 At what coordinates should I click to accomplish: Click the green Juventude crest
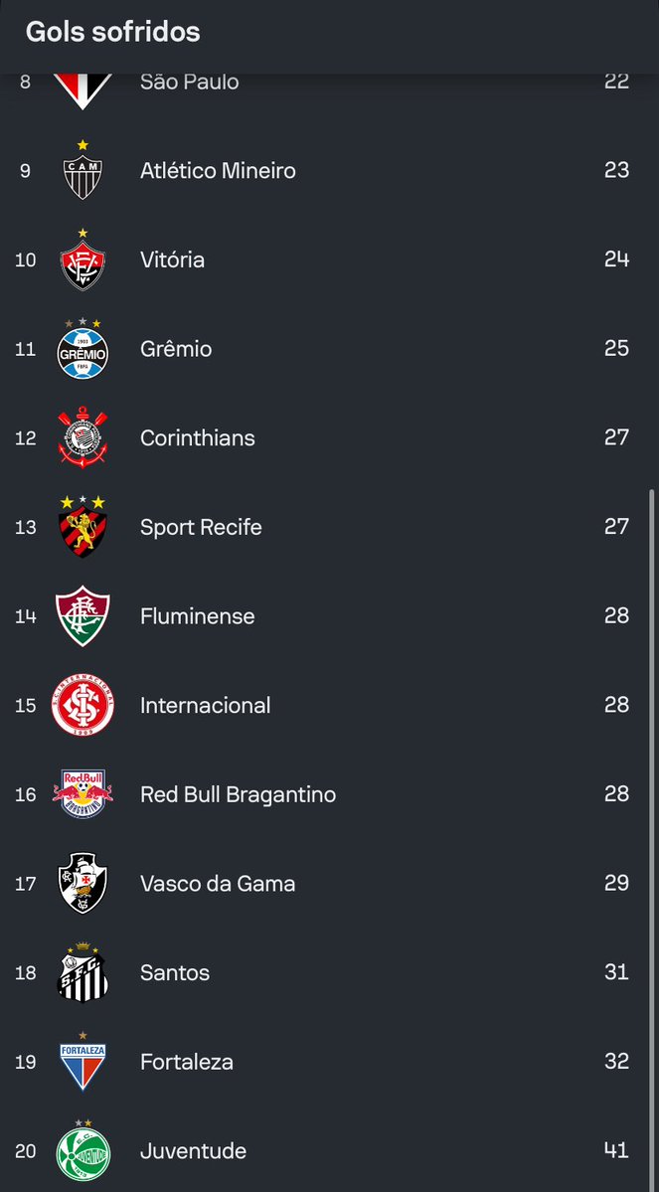[82, 1151]
